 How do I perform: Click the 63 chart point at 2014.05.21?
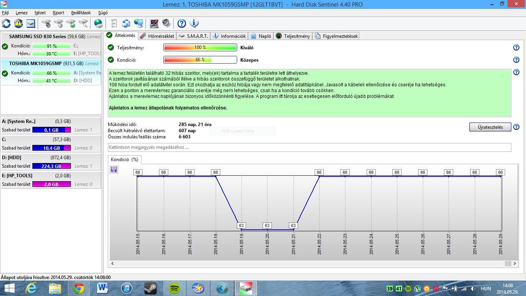[x=293, y=225]
